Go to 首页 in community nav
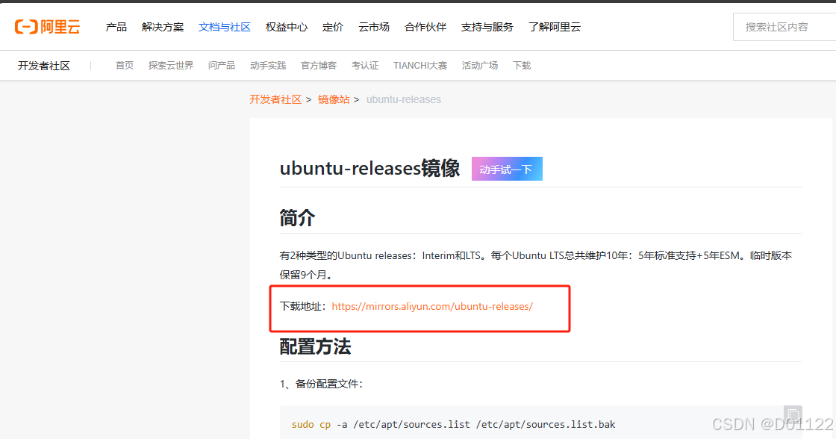Viewport: 836px width, 439px height. pyautogui.click(x=125, y=66)
